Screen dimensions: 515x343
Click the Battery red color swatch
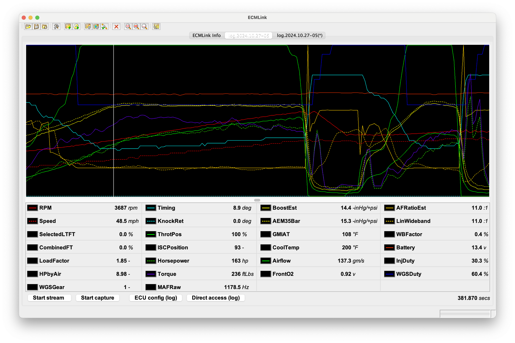pyautogui.click(x=389, y=247)
